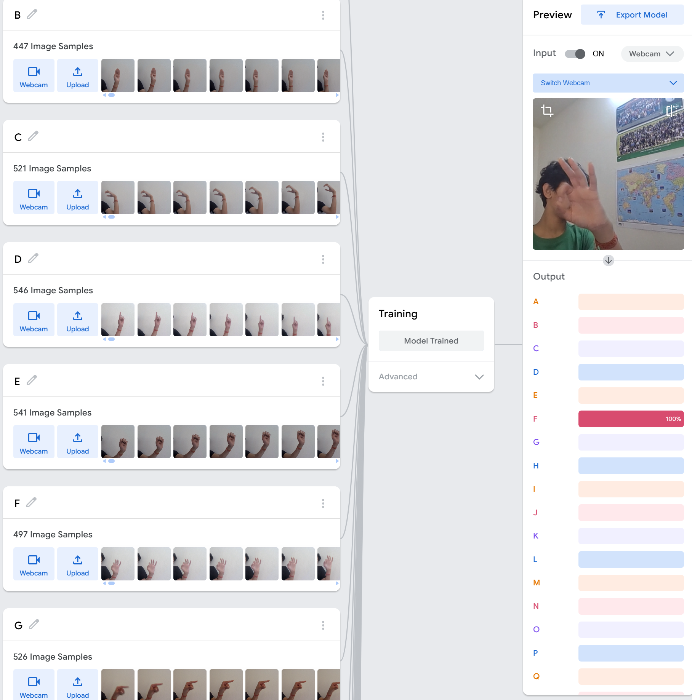This screenshot has width=692, height=700.
Task: Click the P output confidence bar
Action: coord(631,653)
